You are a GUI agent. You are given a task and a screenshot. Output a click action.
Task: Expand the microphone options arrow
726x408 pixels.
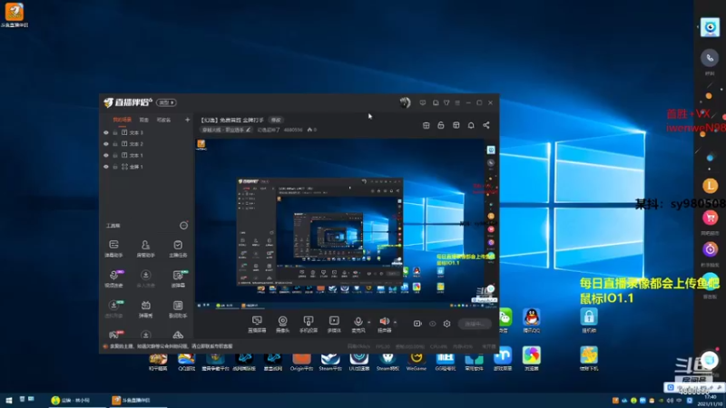pyautogui.click(x=369, y=322)
